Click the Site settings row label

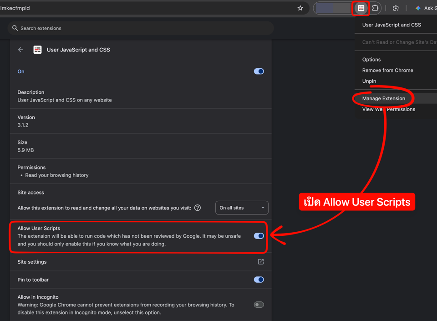click(x=32, y=262)
